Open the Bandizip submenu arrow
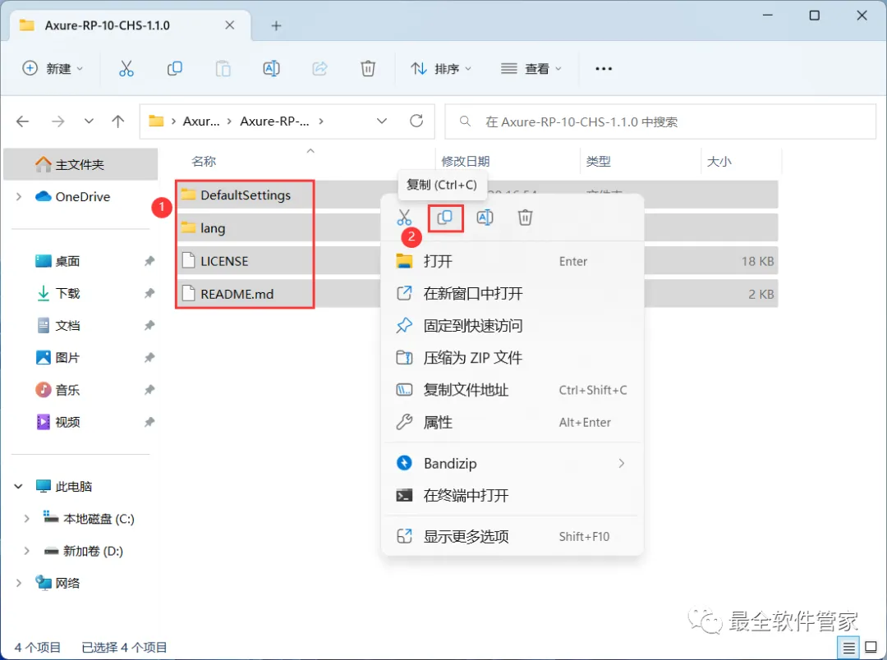The width and height of the screenshot is (887, 660). click(x=621, y=463)
